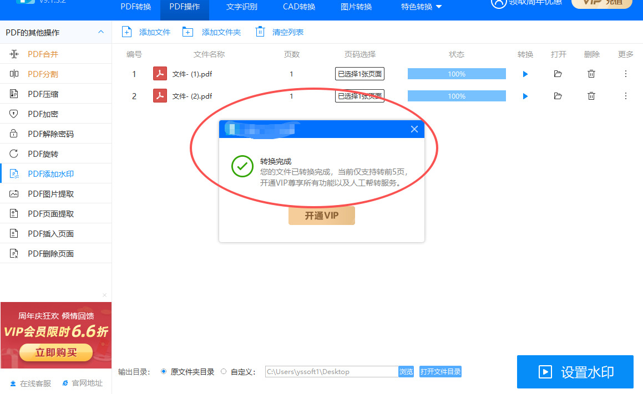
Task: Click the 开通VIP button in dialog
Action: [322, 216]
